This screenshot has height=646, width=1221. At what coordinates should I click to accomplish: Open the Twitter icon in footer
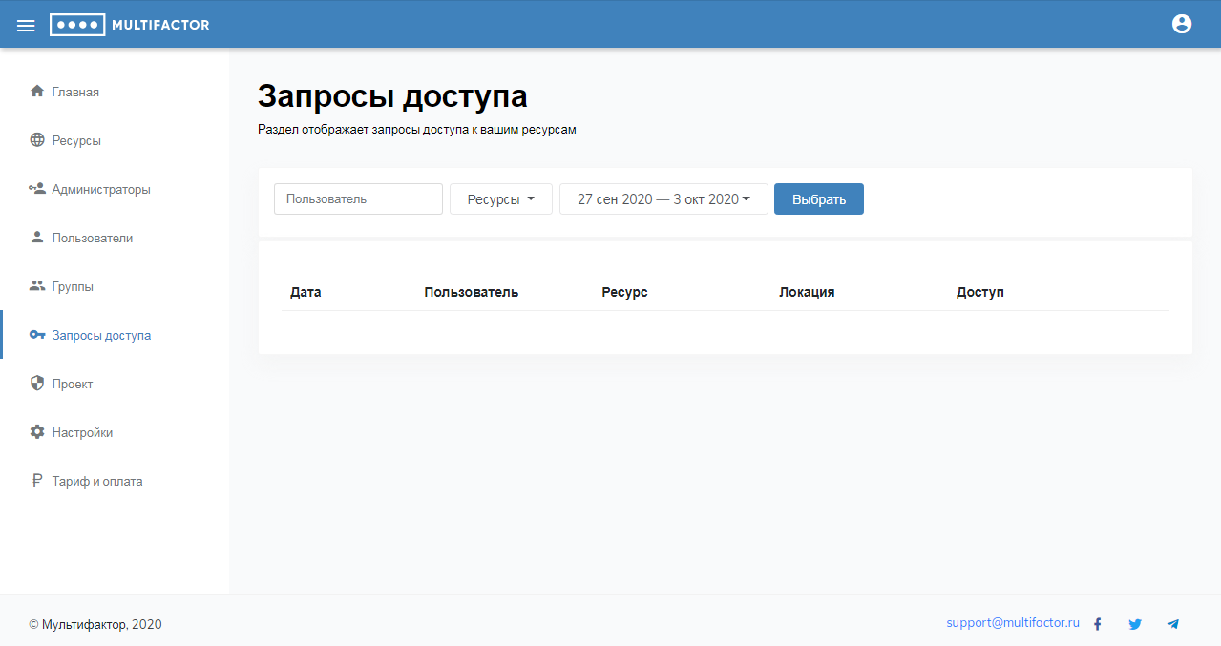tap(1135, 624)
